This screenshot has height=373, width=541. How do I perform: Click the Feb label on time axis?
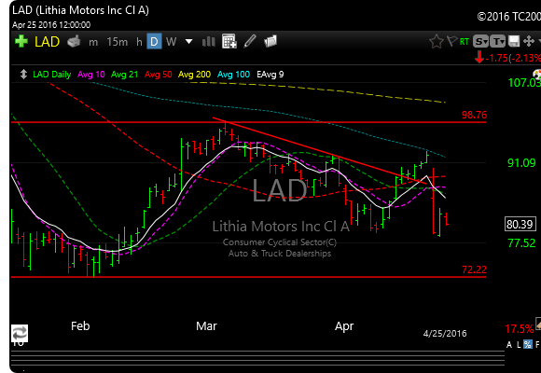point(80,326)
